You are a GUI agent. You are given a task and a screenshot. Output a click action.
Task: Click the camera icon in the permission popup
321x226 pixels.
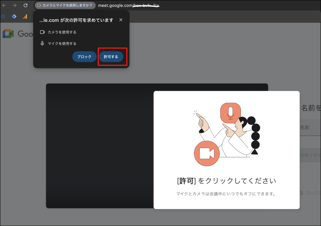pos(42,32)
